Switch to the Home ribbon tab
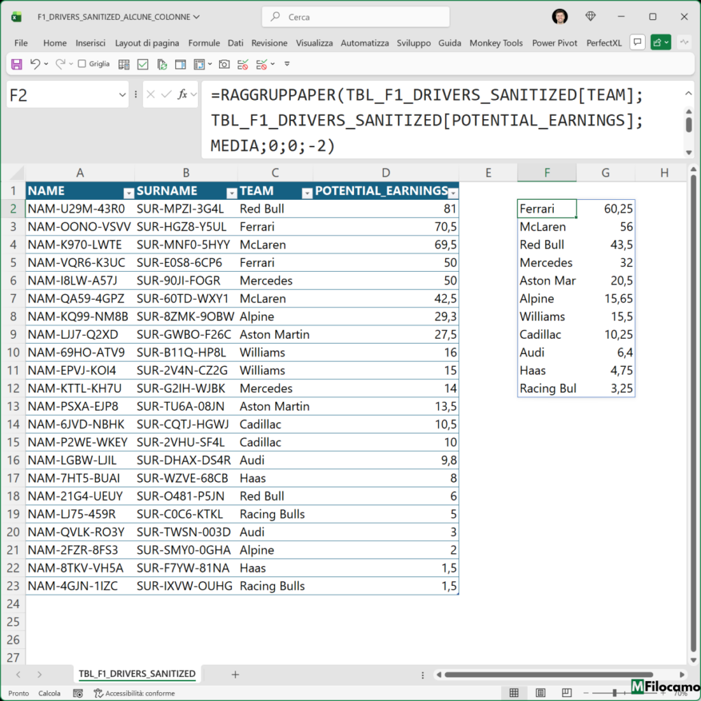The height and width of the screenshot is (701, 701). 55,43
